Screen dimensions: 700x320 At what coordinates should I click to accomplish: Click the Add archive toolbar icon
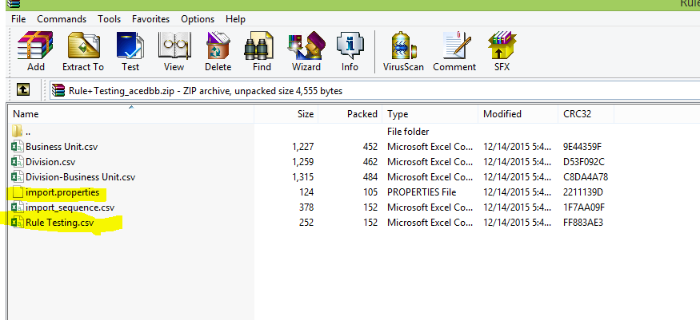tap(35, 52)
